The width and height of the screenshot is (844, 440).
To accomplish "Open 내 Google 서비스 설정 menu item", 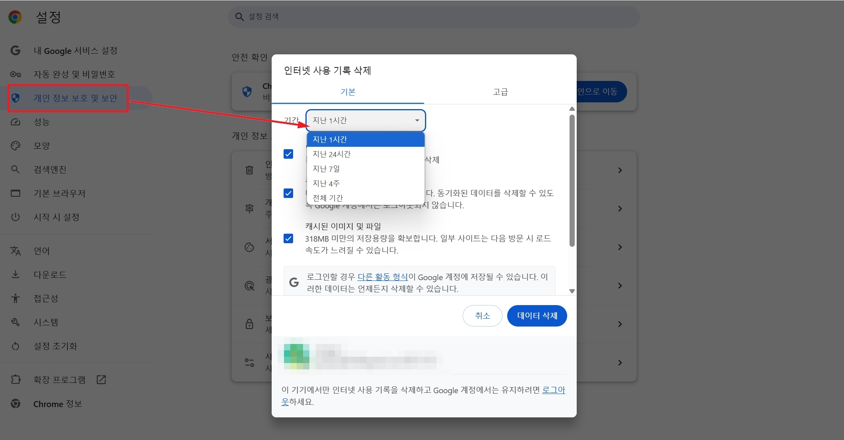I will point(75,50).
